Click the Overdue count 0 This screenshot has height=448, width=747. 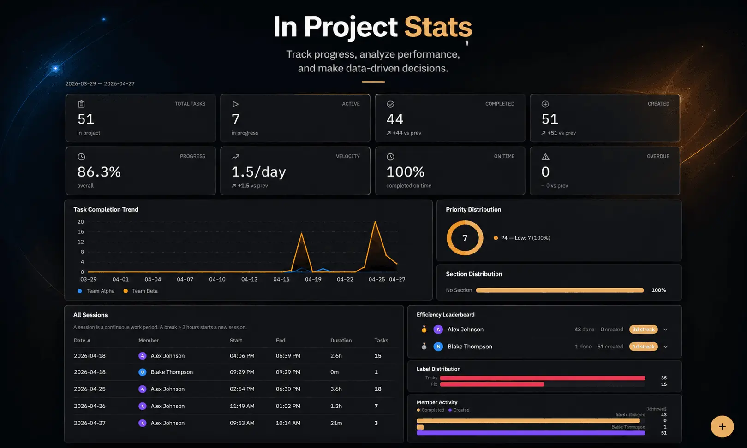545,172
